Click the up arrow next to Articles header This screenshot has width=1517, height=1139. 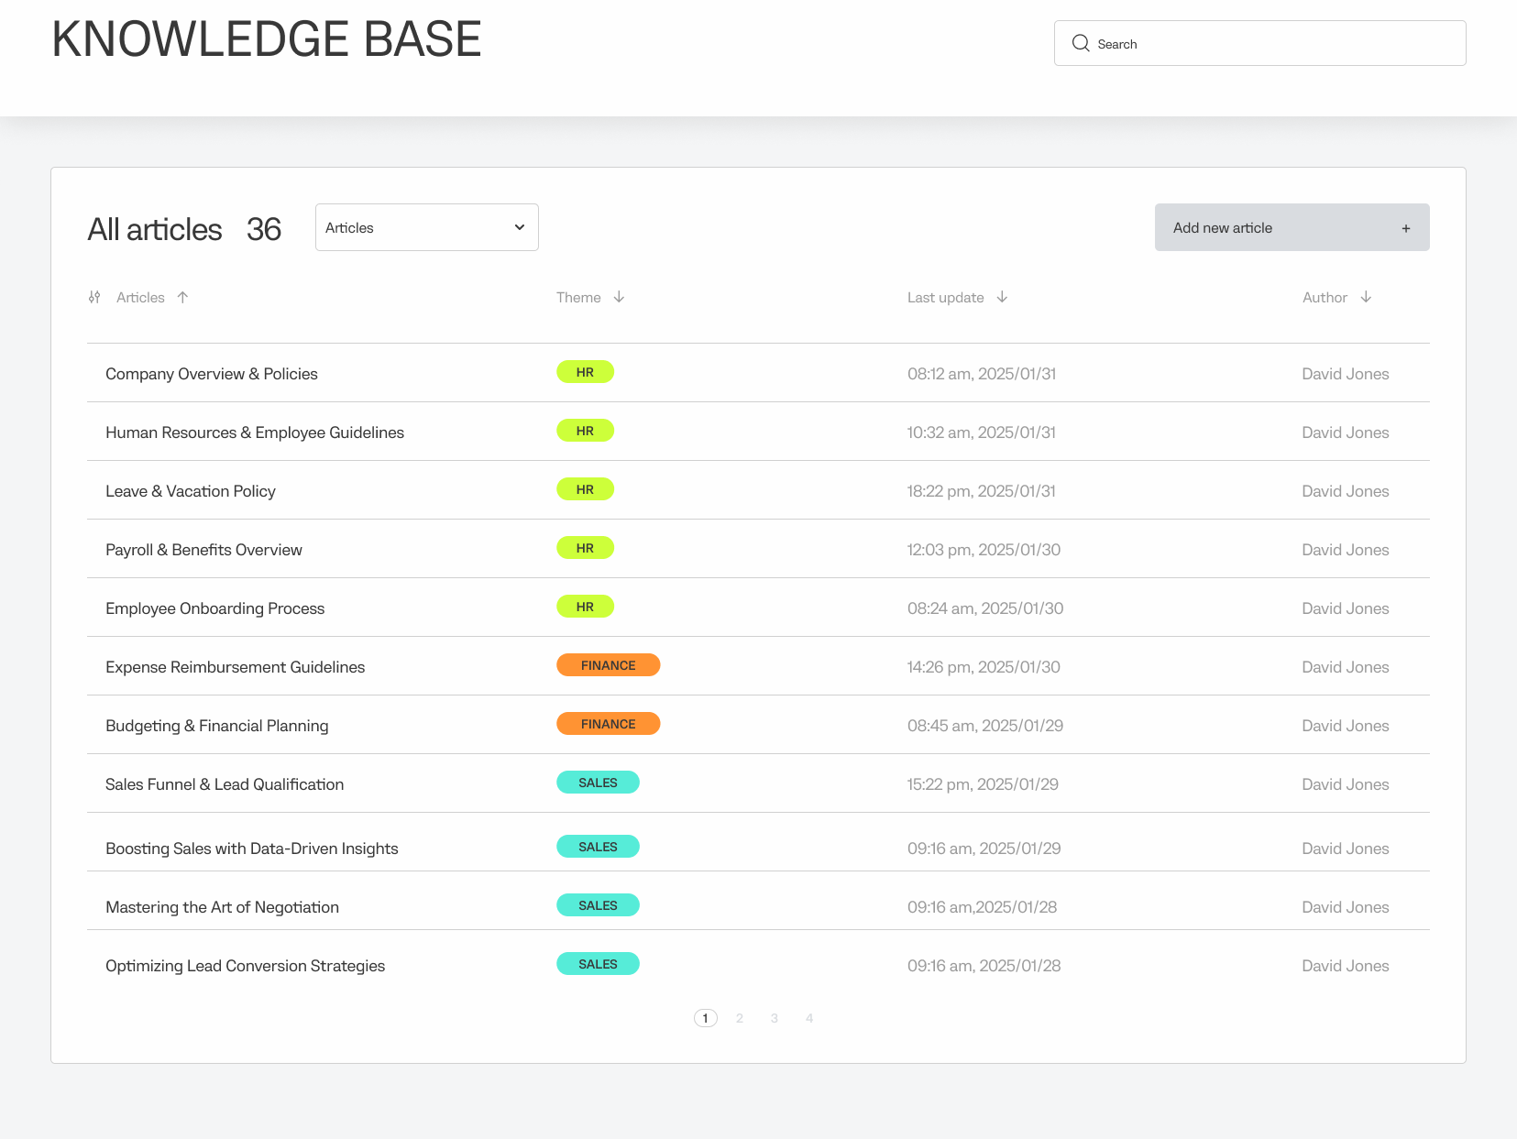pyautogui.click(x=182, y=297)
